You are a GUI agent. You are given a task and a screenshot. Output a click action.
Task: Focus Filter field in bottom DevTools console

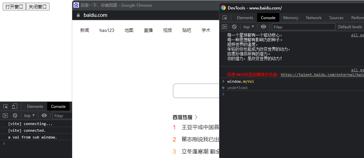pyautogui.click(x=62, y=116)
